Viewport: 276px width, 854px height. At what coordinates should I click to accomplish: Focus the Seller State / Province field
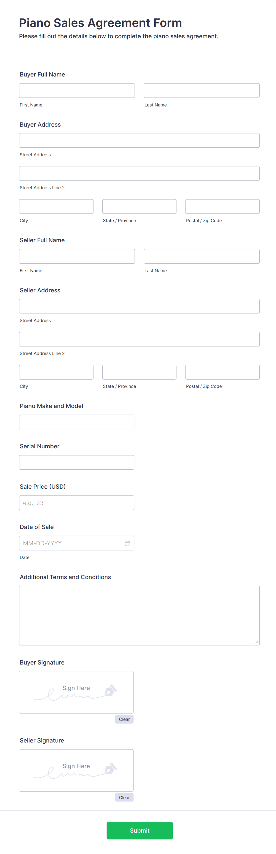click(139, 372)
